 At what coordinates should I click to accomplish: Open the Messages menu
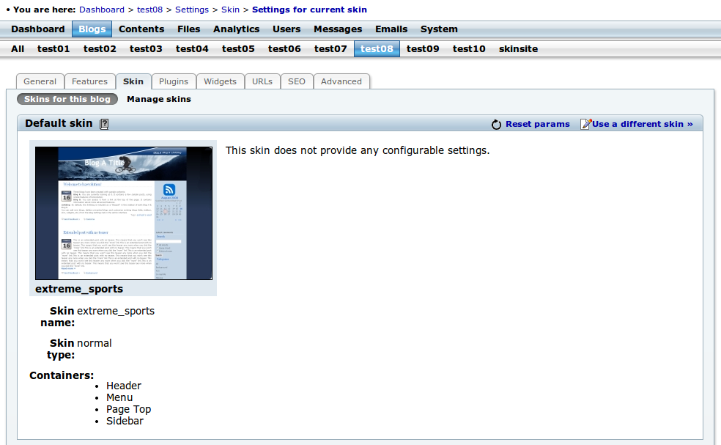coord(338,29)
